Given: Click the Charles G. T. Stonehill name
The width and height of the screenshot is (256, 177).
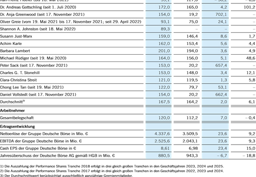Looking at the screenshot, I should 20,73.
